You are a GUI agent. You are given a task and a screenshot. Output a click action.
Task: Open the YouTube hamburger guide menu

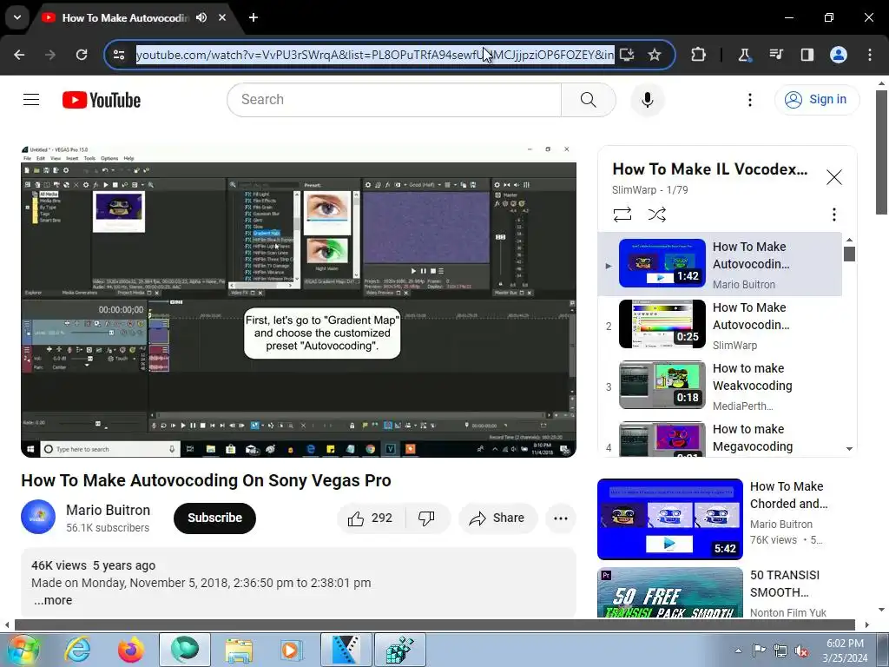click(31, 100)
